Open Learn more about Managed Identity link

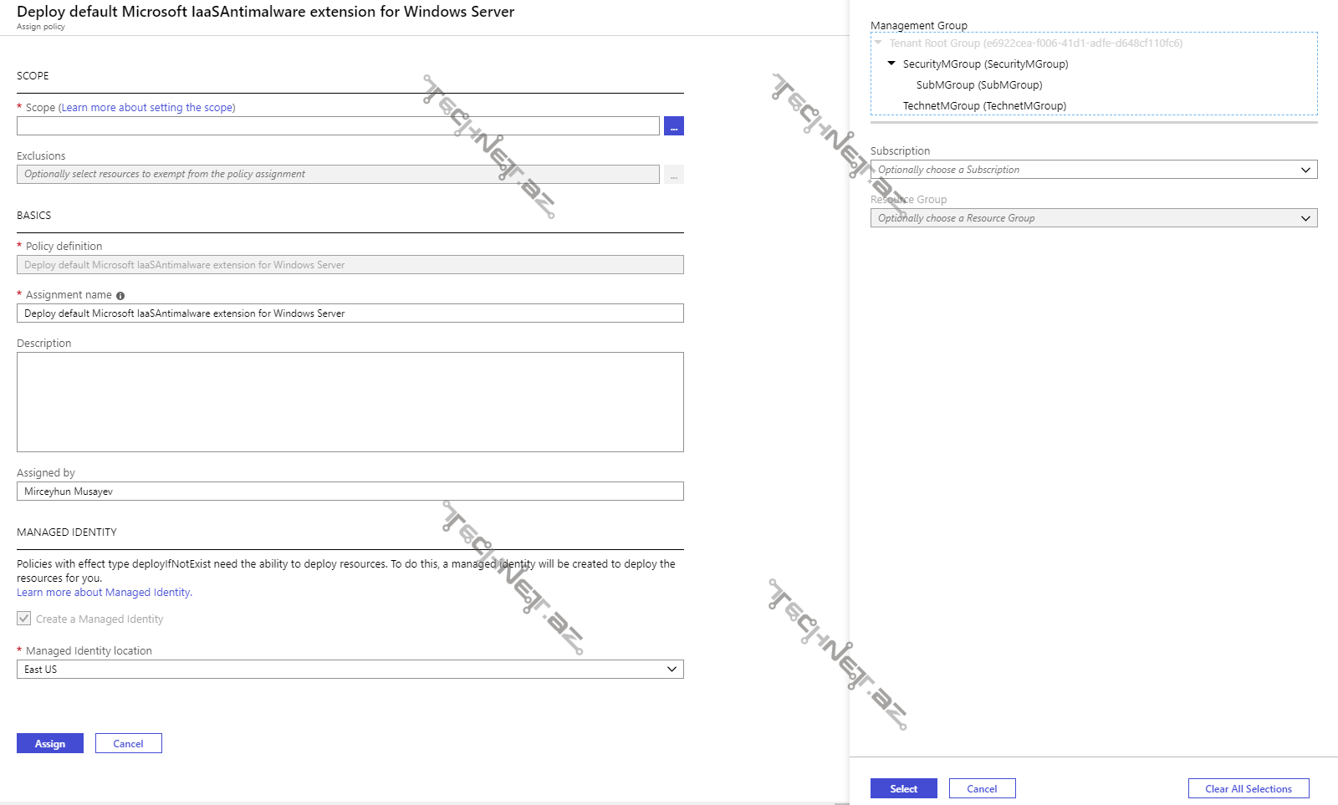(104, 593)
